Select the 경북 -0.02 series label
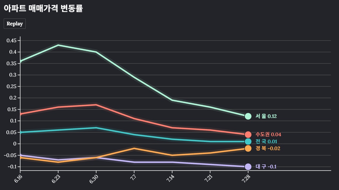Viewport: 339px width, 190px height. (x=268, y=149)
